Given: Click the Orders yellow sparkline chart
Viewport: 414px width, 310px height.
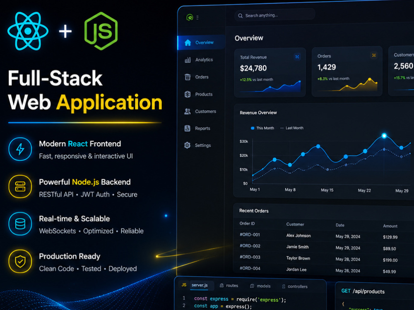Looking at the screenshot, I should [347, 84].
